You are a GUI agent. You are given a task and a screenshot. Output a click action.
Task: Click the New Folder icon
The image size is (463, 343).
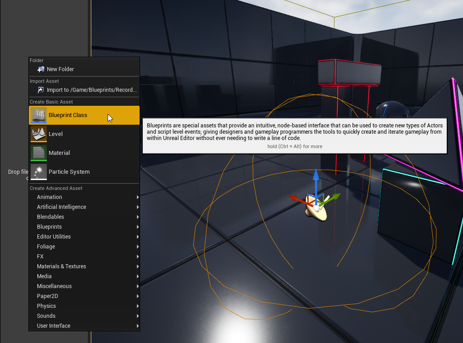tap(41, 69)
